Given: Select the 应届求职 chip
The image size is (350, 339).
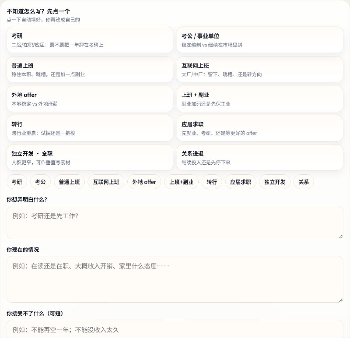Looking at the screenshot, I should [x=241, y=182].
